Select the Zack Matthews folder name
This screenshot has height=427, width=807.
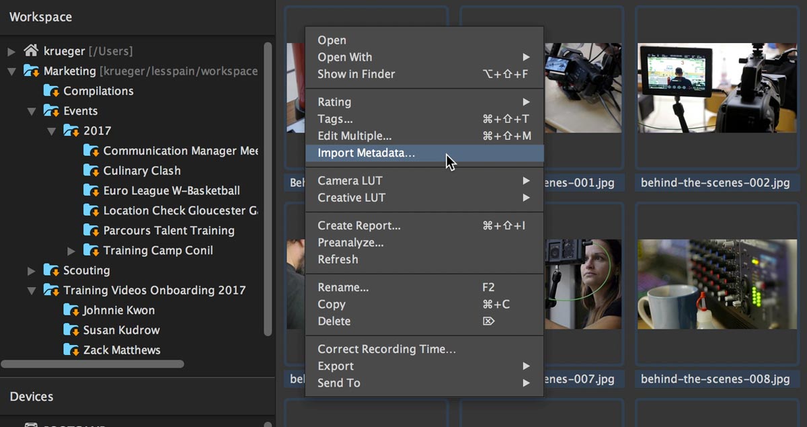pos(122,350)
